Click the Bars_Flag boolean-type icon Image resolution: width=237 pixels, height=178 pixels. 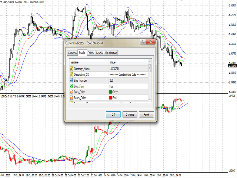click(x=71, y=86)
